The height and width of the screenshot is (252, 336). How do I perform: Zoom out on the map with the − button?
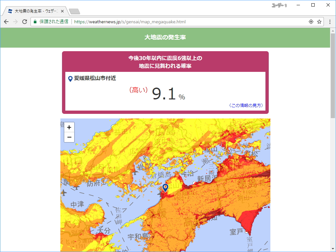[x=69, y=136]
